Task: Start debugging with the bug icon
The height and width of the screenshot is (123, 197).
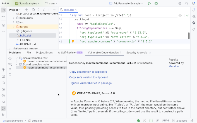Action: click(x=156, y=3)
